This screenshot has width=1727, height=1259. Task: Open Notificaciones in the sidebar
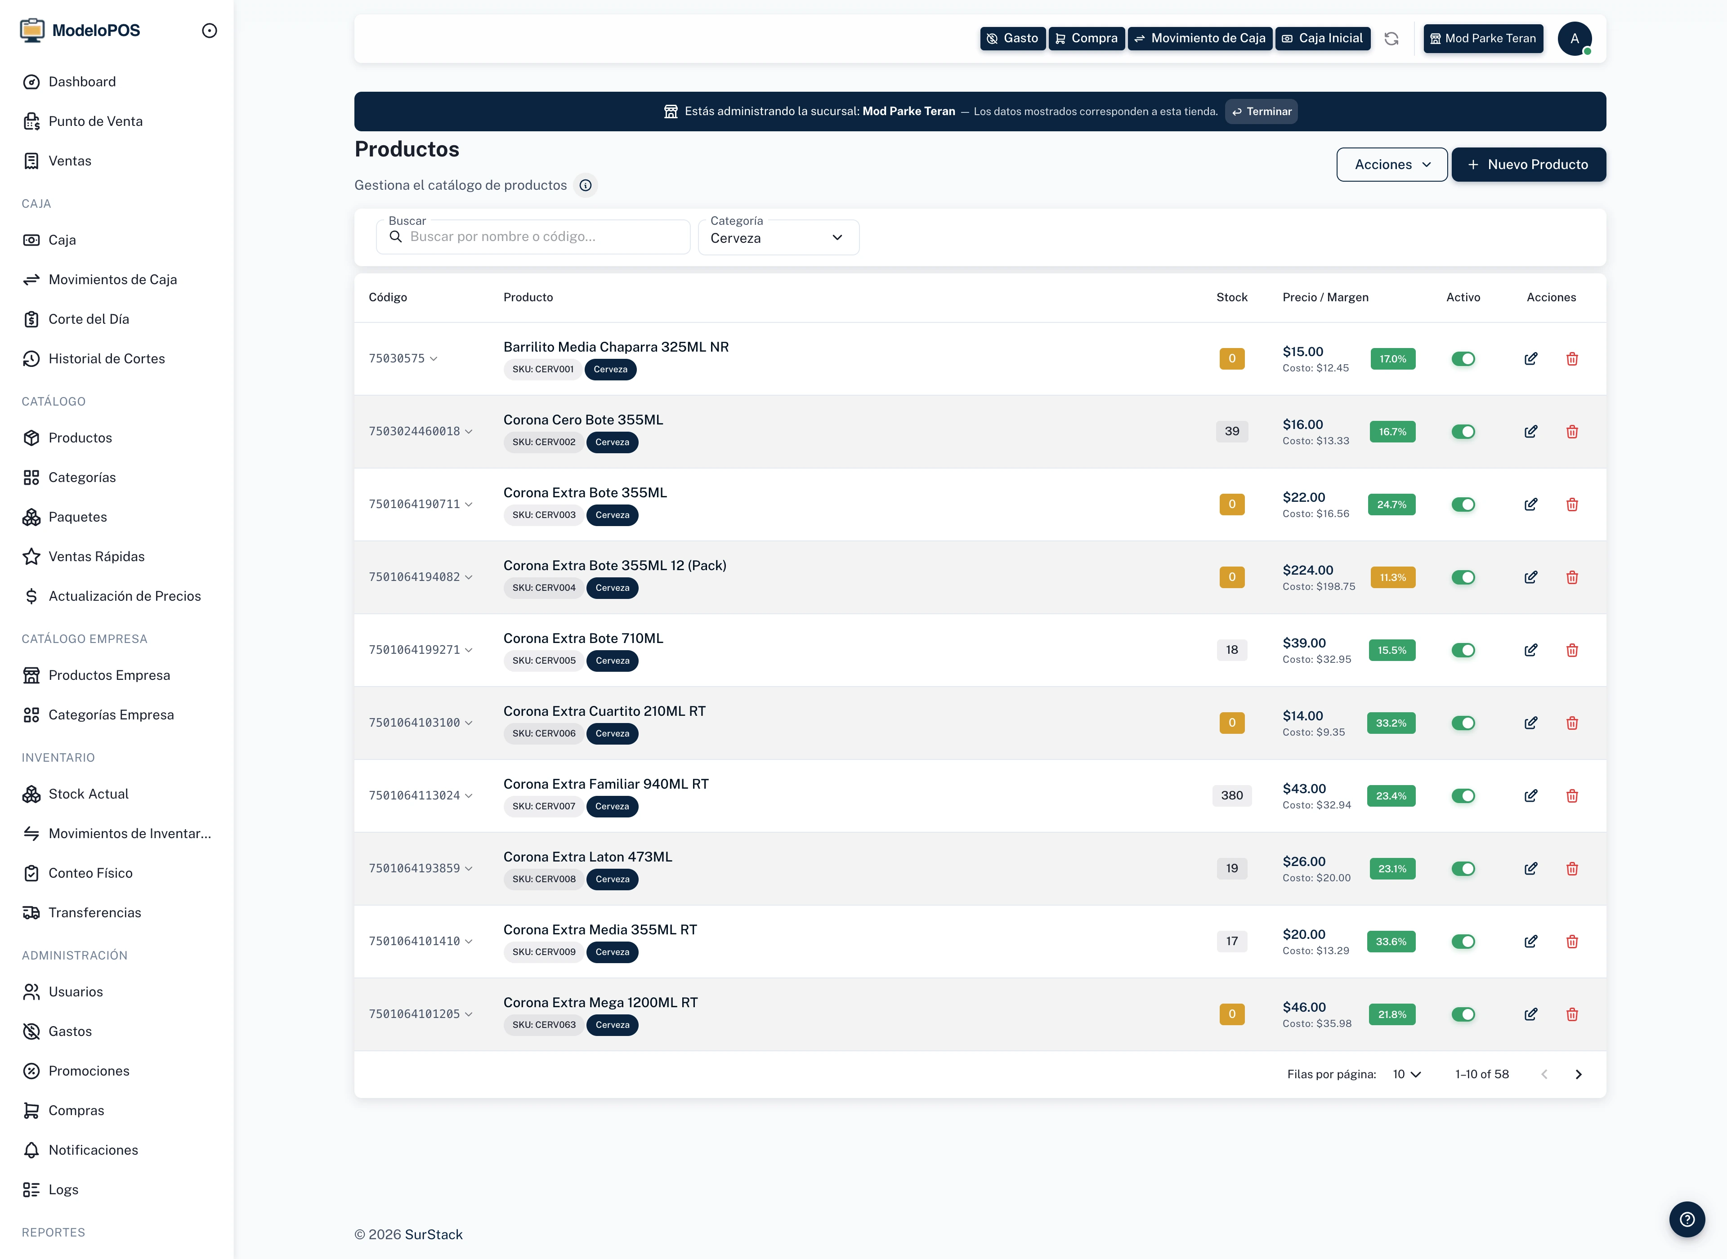93,1150
